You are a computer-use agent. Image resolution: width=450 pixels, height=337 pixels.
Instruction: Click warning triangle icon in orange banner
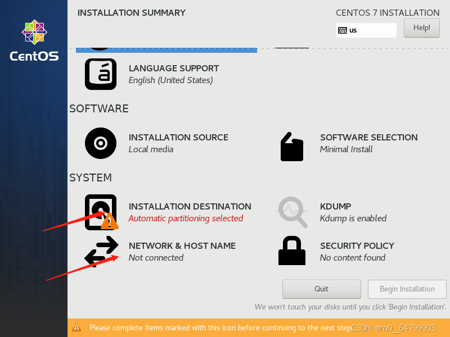click(x=76, y=327)
